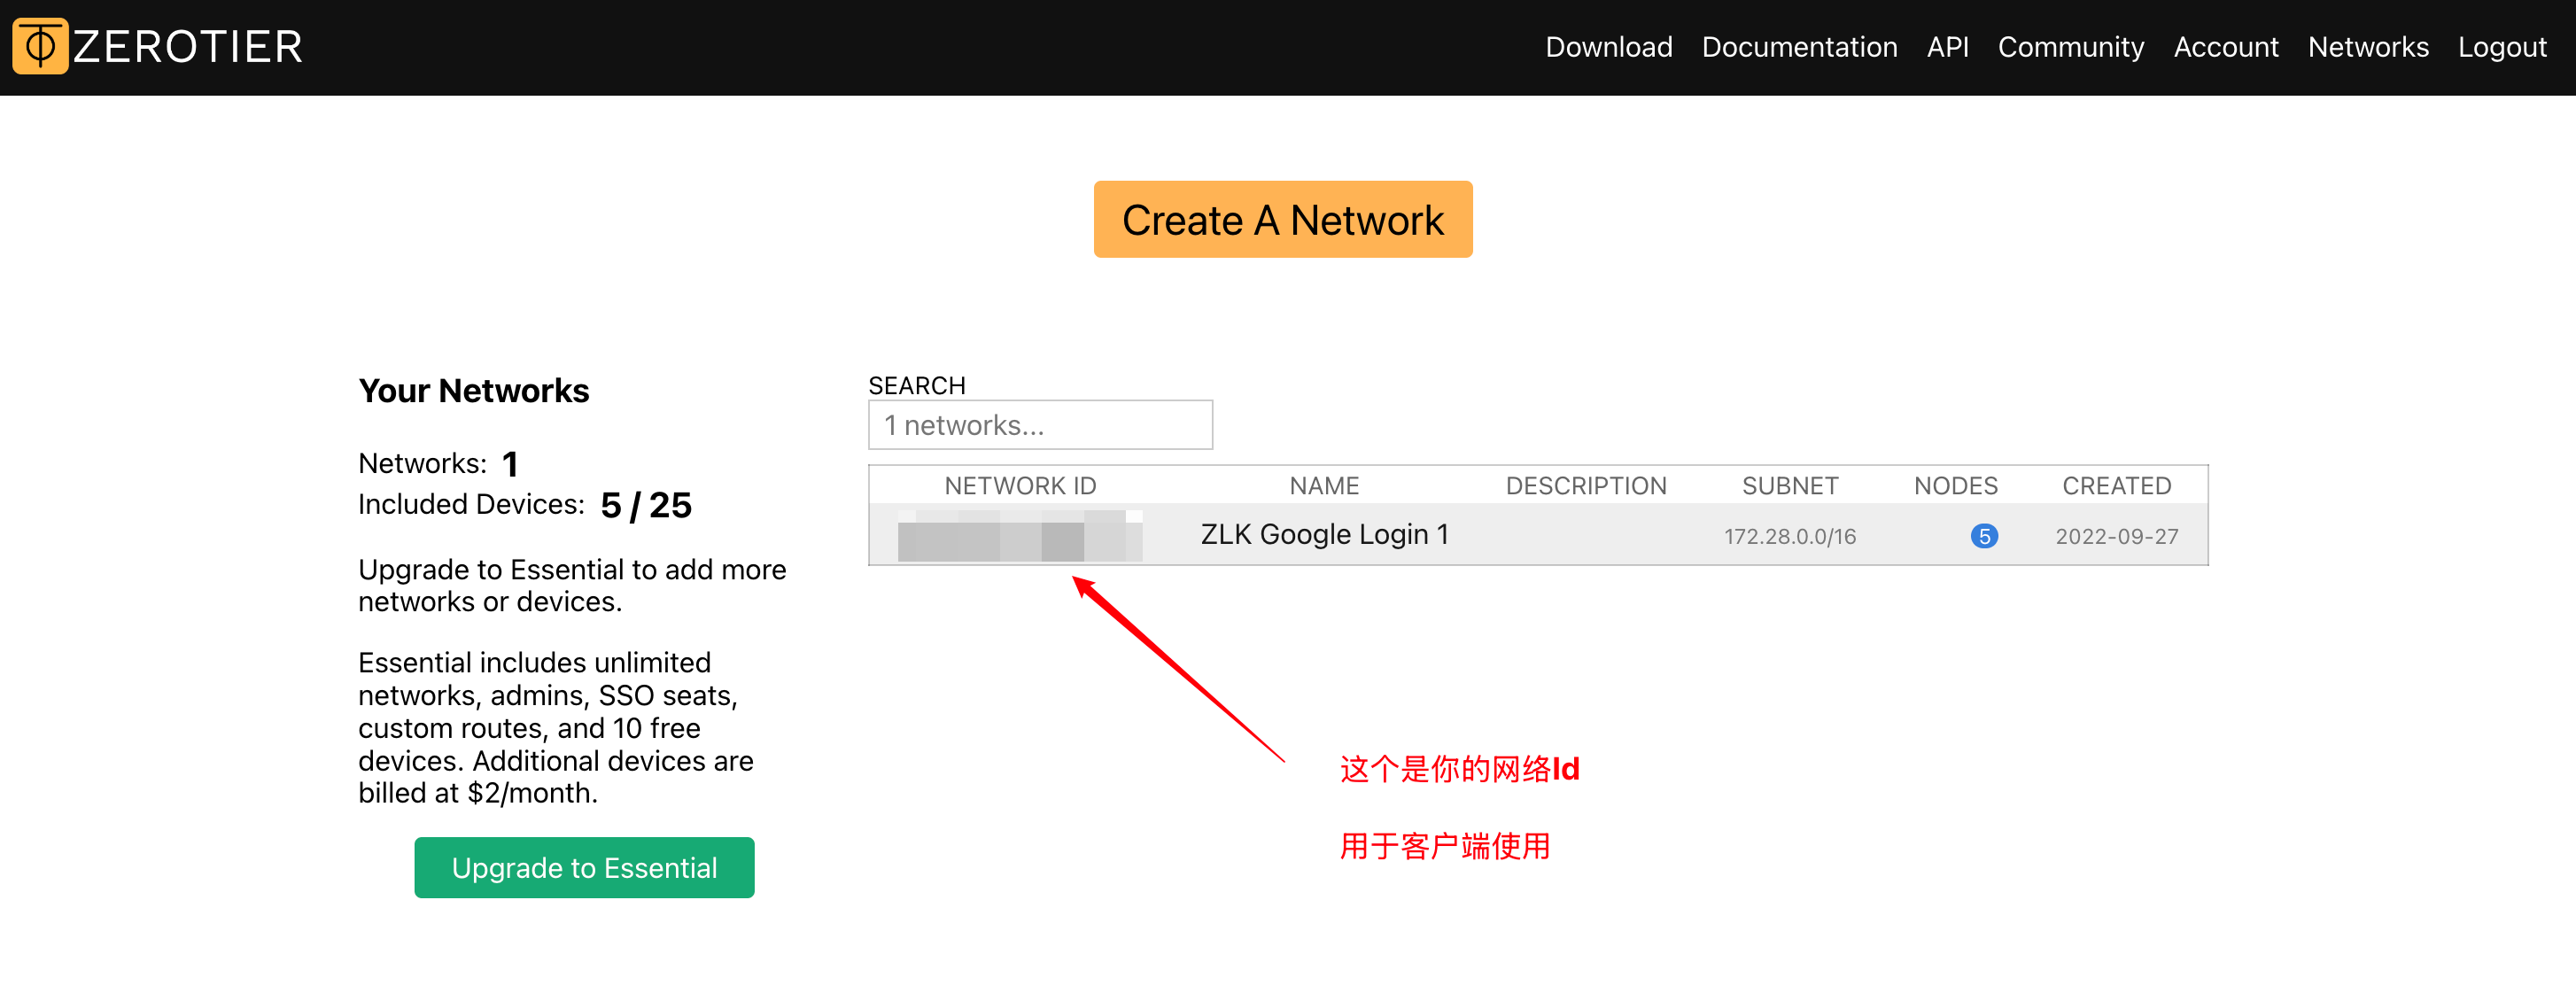2576x1001 pixels.
Task: Sort by the CREATED column header
Action: click(2116, 486)
